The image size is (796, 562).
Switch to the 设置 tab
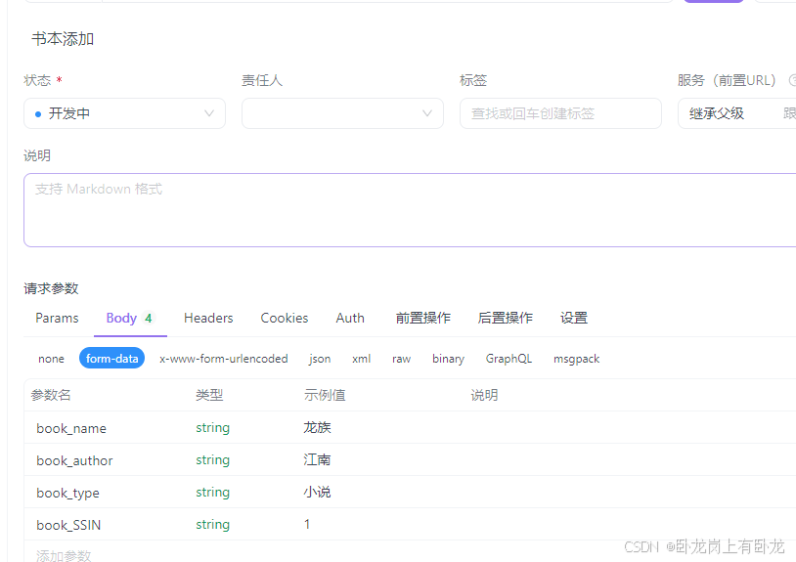point(574,318)
